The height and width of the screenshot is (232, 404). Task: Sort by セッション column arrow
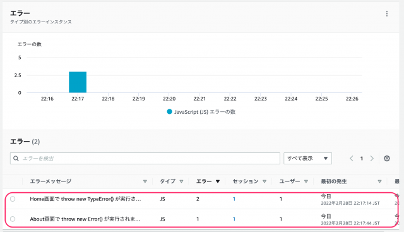coord(264,181)
